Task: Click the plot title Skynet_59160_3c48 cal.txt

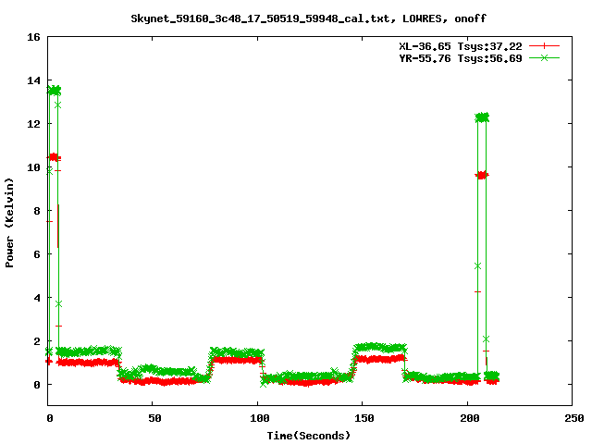Action: (x=308, y=18)
